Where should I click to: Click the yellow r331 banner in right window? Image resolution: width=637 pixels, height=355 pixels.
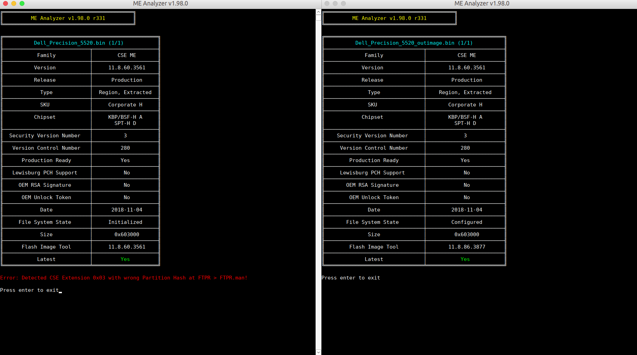tap(389, 18)
